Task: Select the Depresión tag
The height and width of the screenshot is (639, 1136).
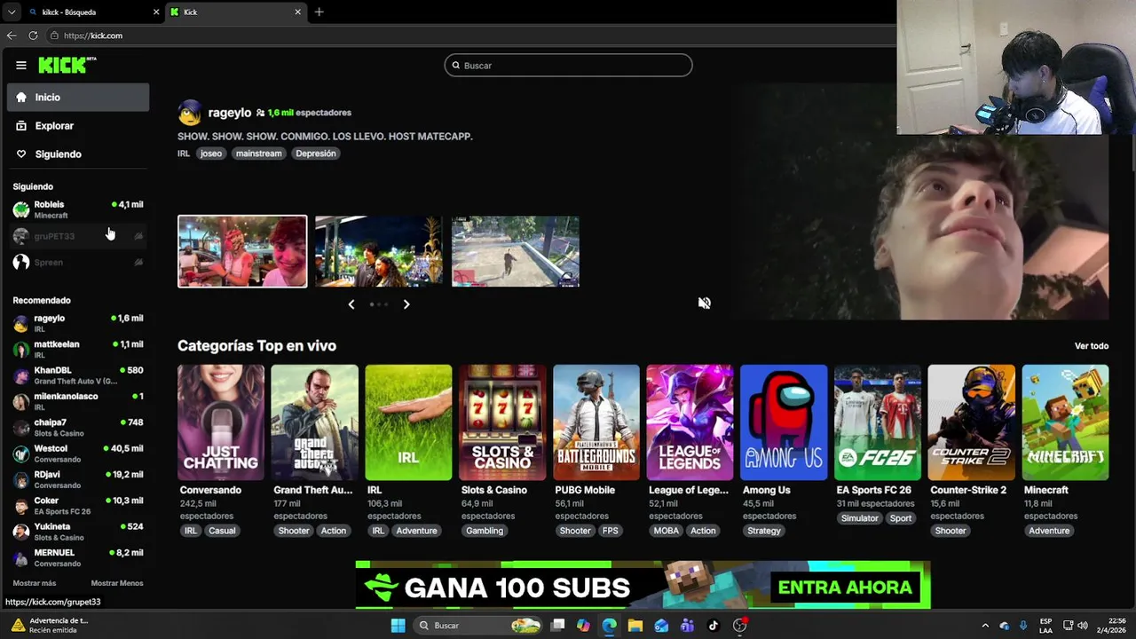Action: point(316,154)
